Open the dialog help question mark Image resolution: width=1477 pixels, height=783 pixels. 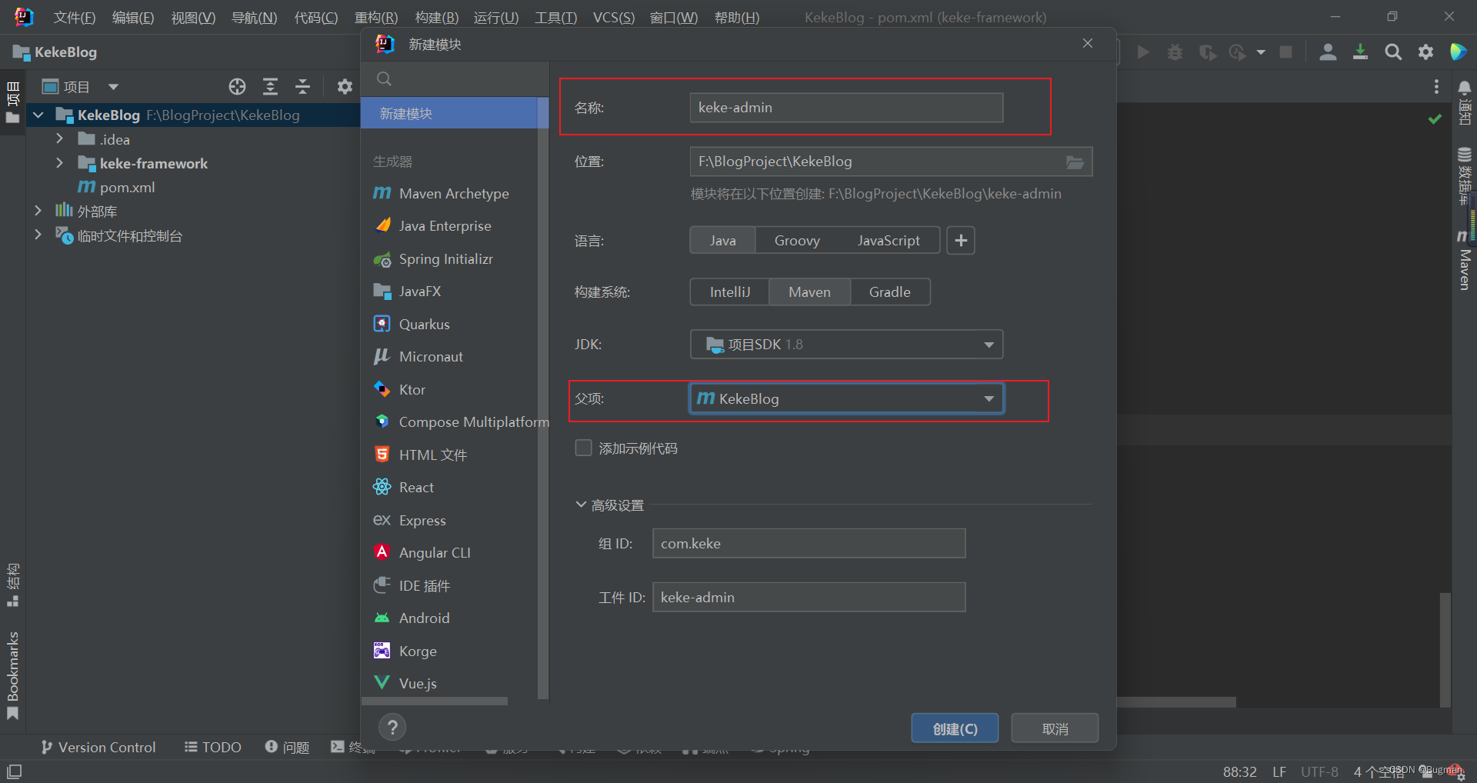point(392,728)
